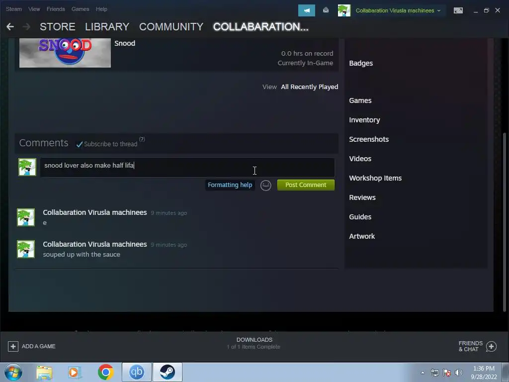This screenshot has height=382, width=509.
Task: Click the Action Center flag tray icon
Action: (x=447, y=373)
